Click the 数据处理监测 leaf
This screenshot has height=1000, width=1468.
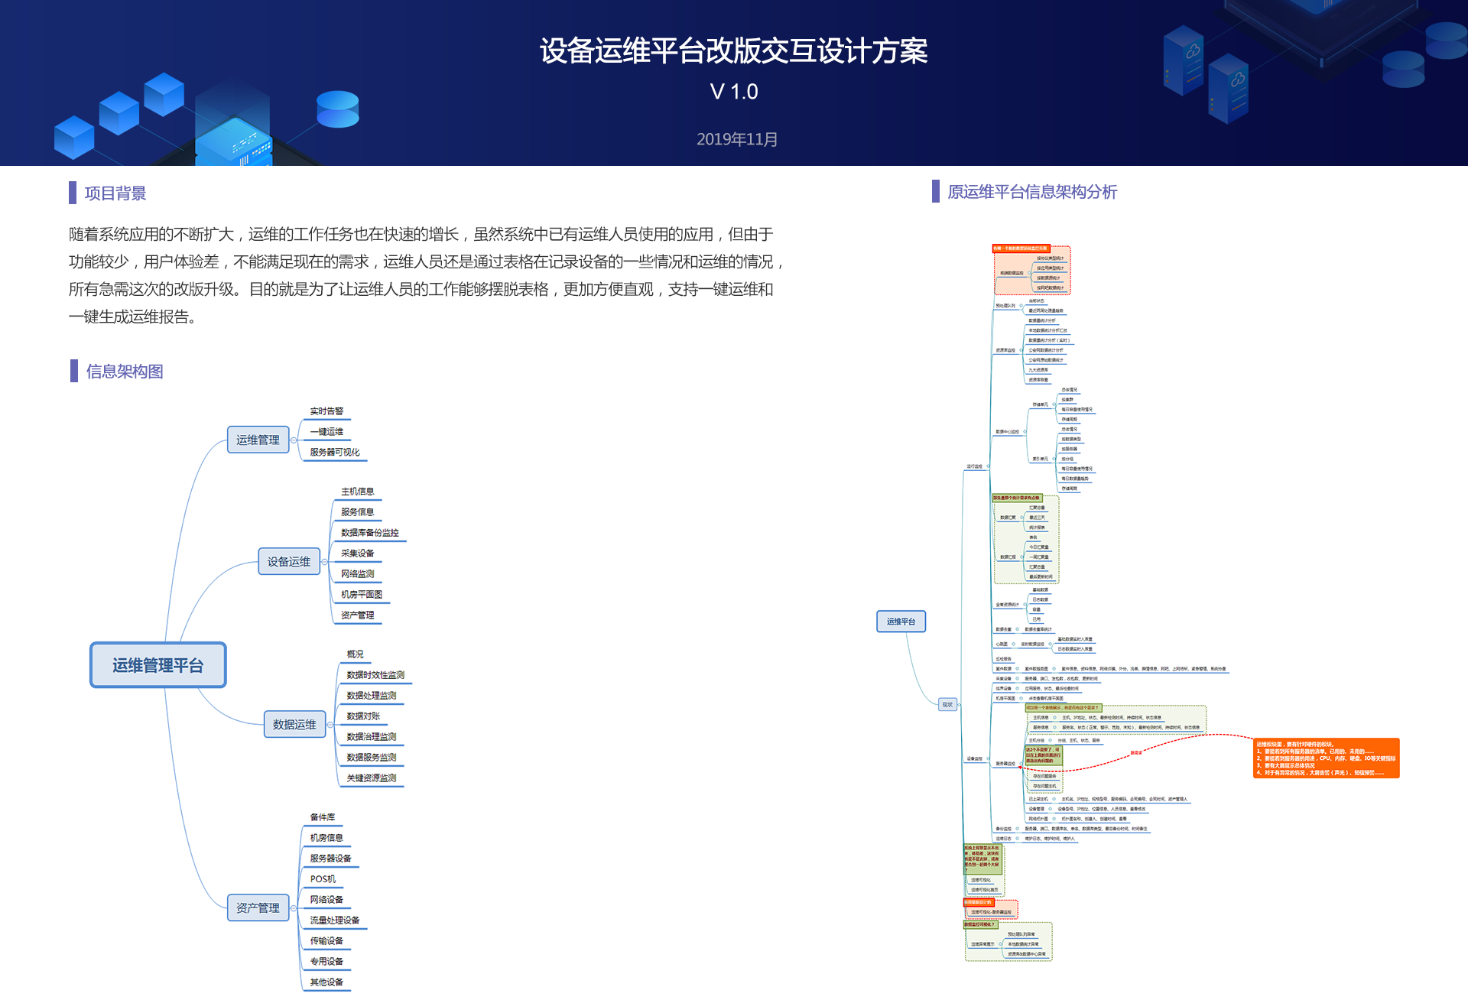tap(372, 696)
